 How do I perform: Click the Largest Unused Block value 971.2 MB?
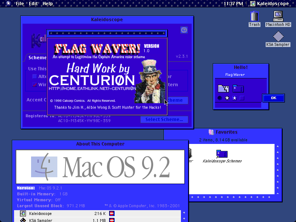coord(76,206)
